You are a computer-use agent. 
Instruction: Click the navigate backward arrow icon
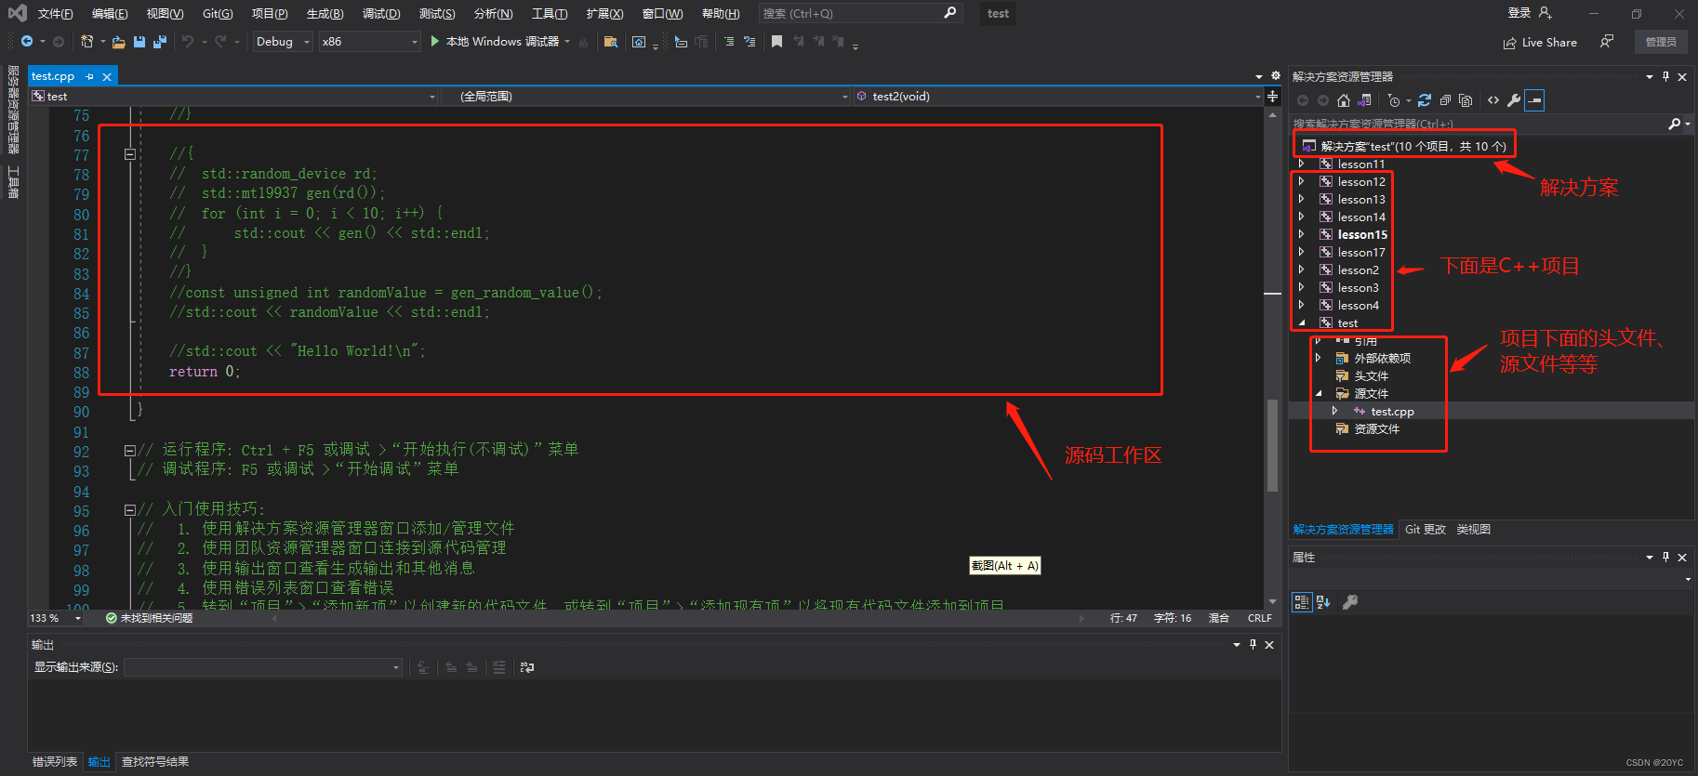coord(27,42)
